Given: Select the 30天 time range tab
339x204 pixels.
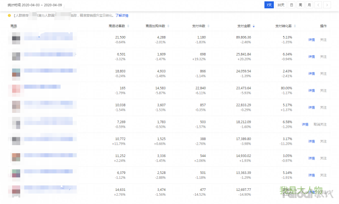Looking at the screenshot, I should tap(281, 5).
